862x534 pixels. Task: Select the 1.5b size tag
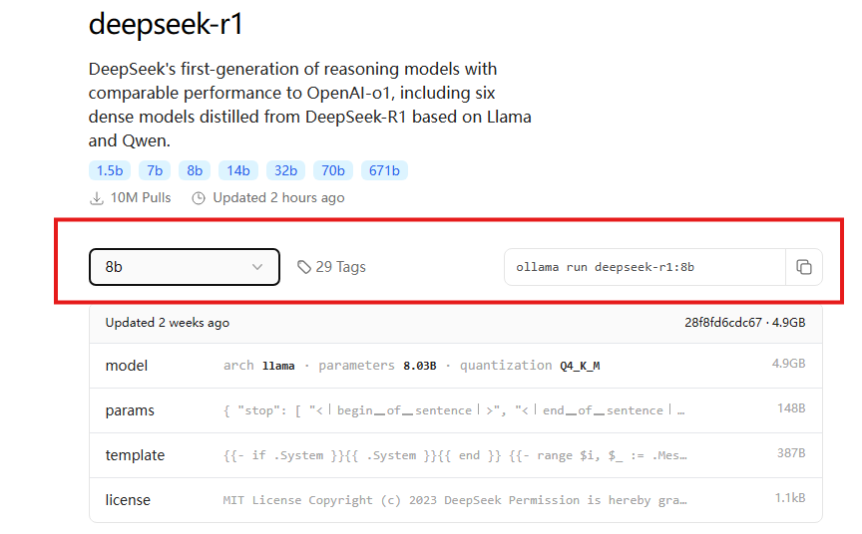click(110, 170)
